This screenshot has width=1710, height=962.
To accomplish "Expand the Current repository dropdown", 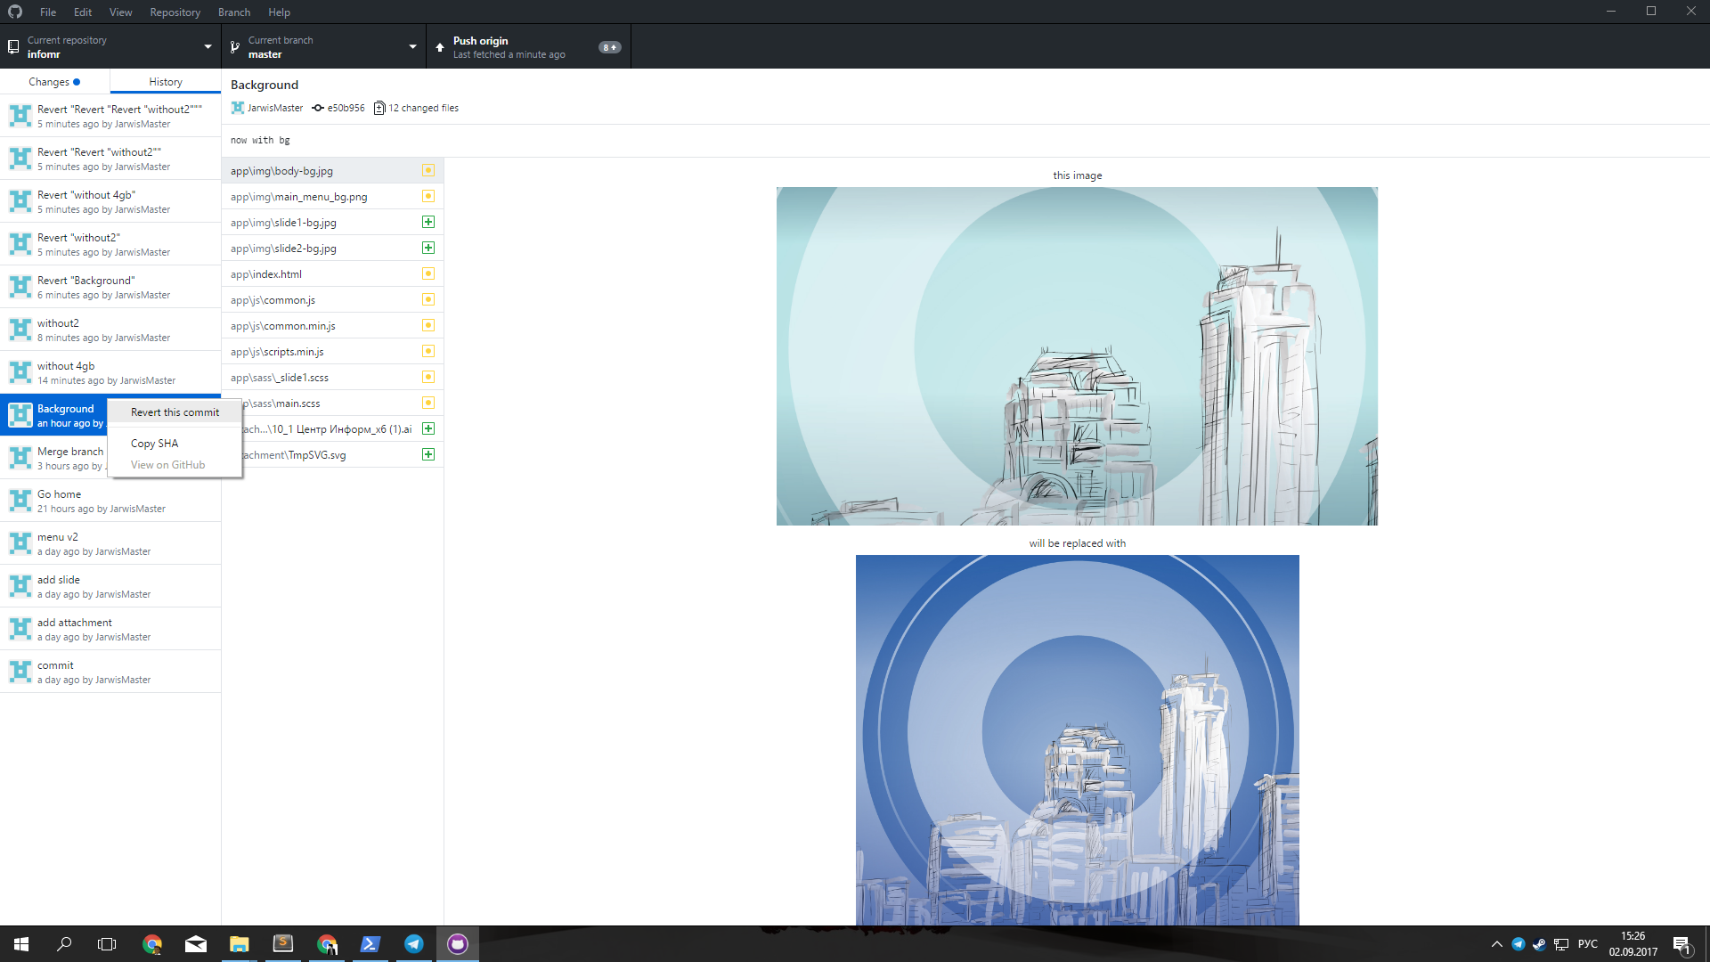I will (110, 47).
